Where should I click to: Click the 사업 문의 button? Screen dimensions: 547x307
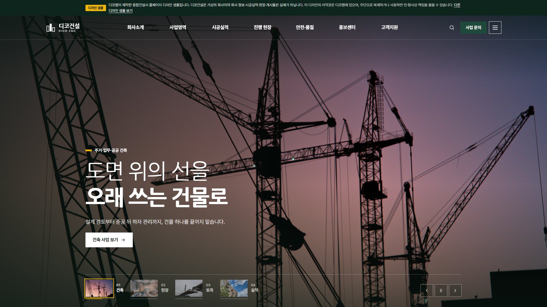pos(473,28)
